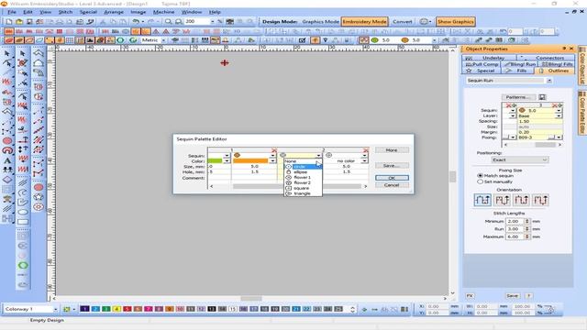
Task: Click the Open file folder icon
Action: (19, 22)
